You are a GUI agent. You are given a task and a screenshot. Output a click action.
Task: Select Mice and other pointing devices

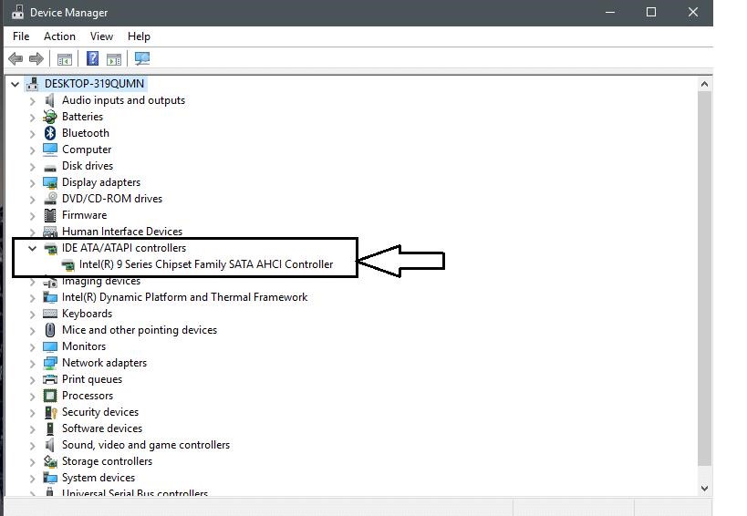click(139, 330)
